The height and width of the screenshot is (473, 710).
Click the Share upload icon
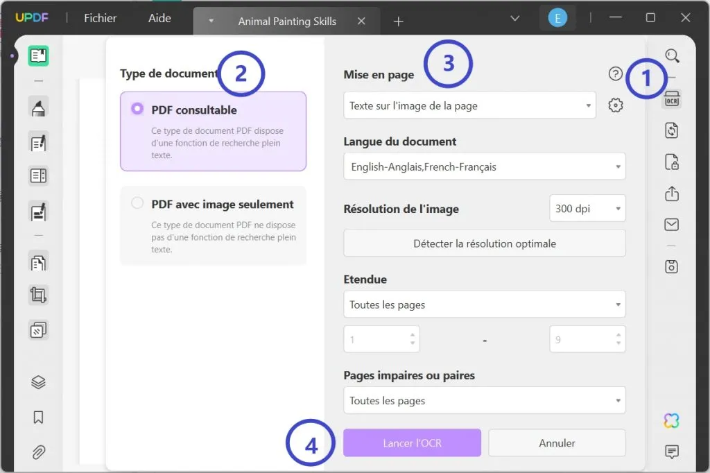pos(671,193)
